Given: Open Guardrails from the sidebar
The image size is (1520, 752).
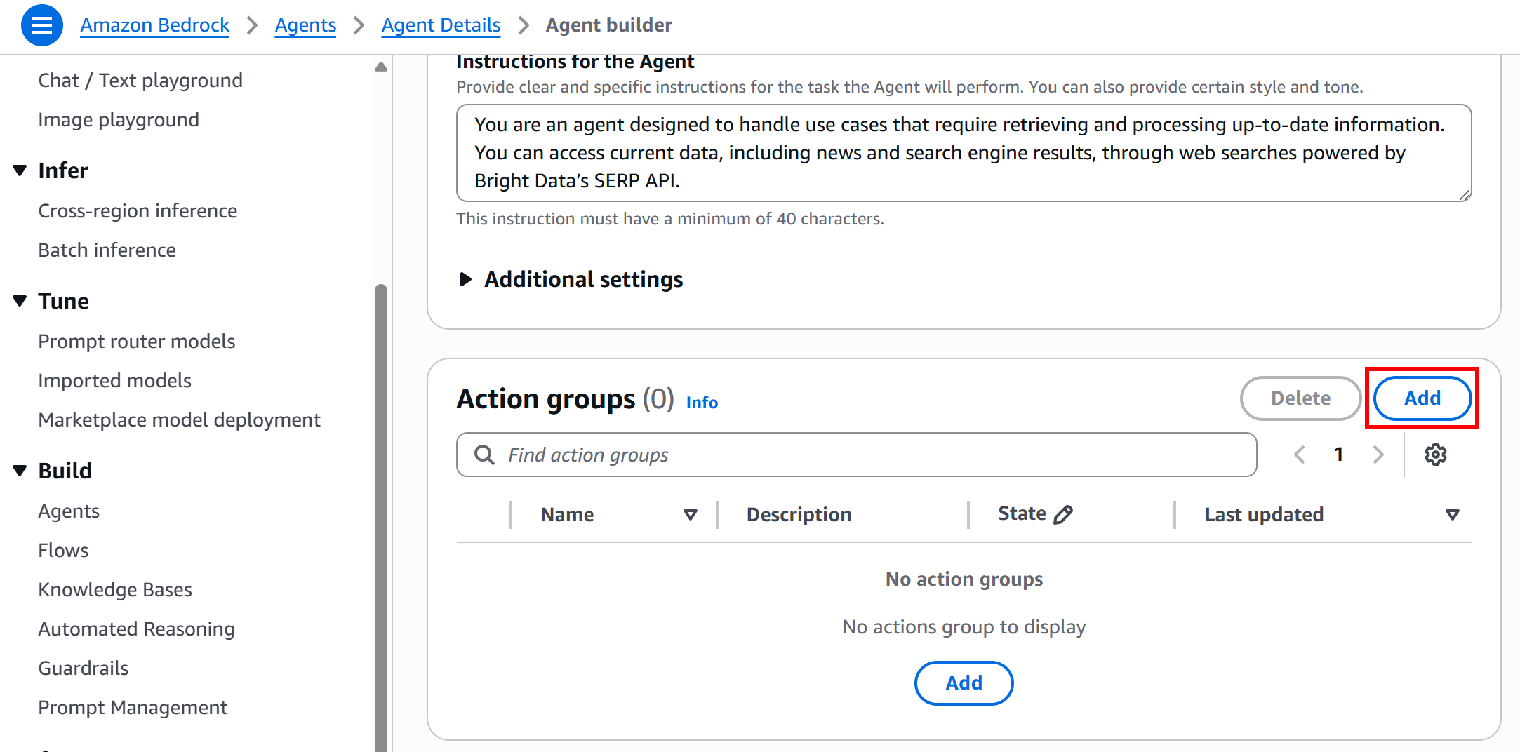Looking at the screenshot, I should tap(84, 668).
